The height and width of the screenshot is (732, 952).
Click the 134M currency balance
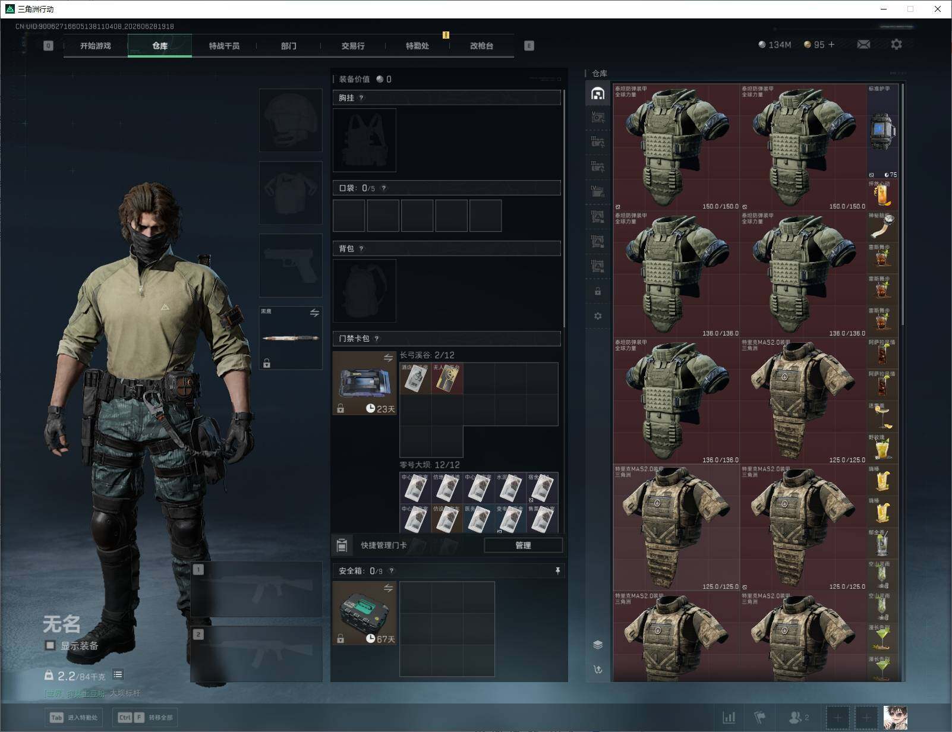[775, 45]
